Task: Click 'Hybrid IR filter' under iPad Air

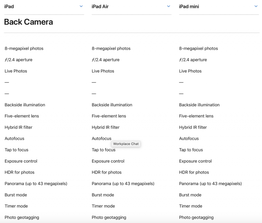Action: [105, 127]
